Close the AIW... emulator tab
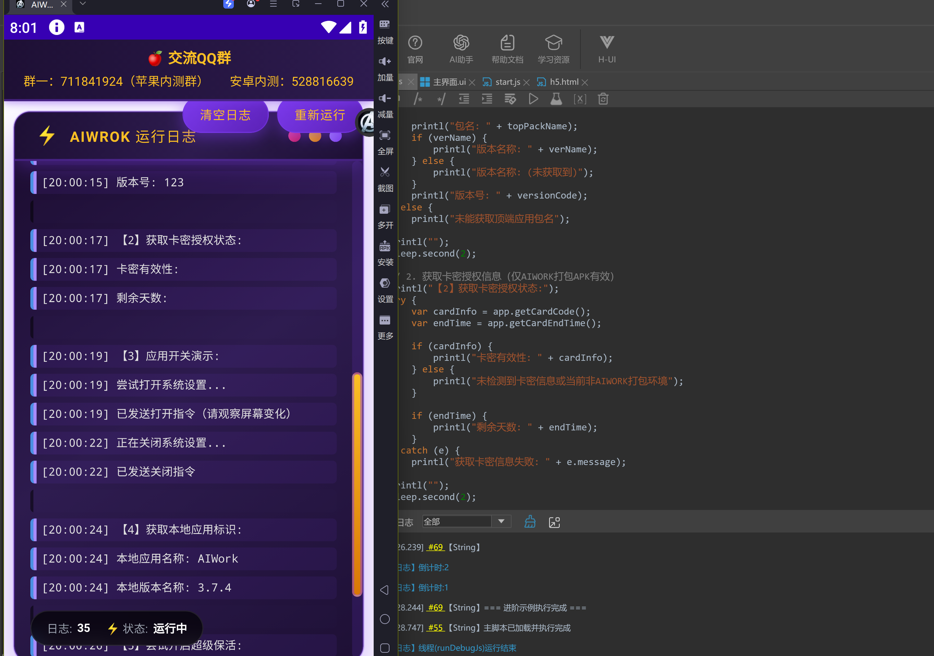Screen dimensions: 934x656 (x=63, y=4)
